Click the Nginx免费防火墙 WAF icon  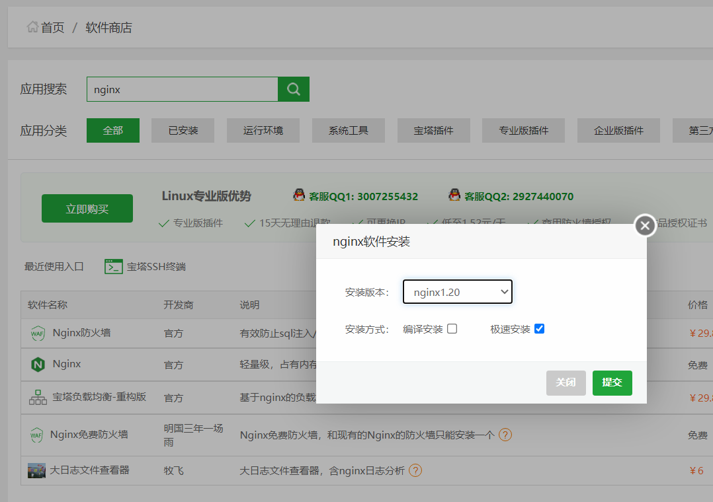pos(36,435)
